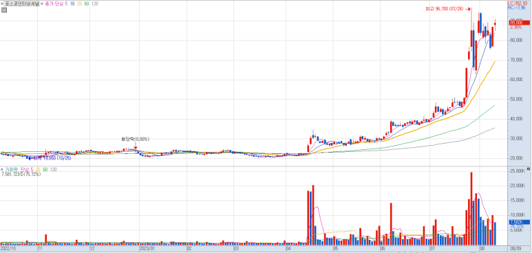Screen dimensions: 532x253
Task: Click the 20,000K volume axis label
Action: [517, 186]
